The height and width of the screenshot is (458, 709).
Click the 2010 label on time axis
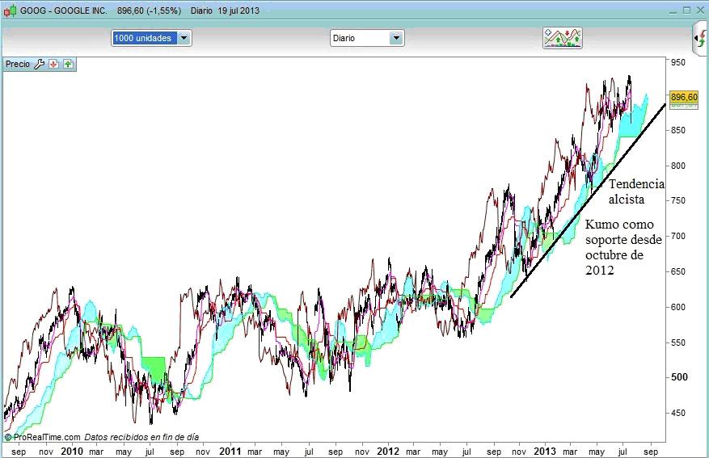click(72, 451)
